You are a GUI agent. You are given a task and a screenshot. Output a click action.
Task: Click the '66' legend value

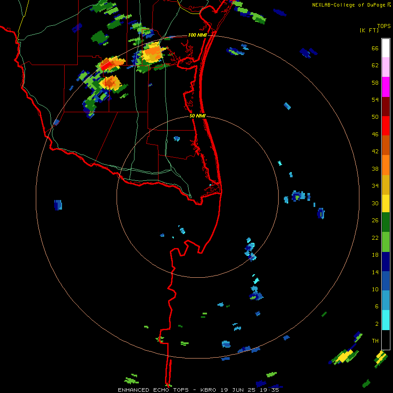click(x=375, y=48)
